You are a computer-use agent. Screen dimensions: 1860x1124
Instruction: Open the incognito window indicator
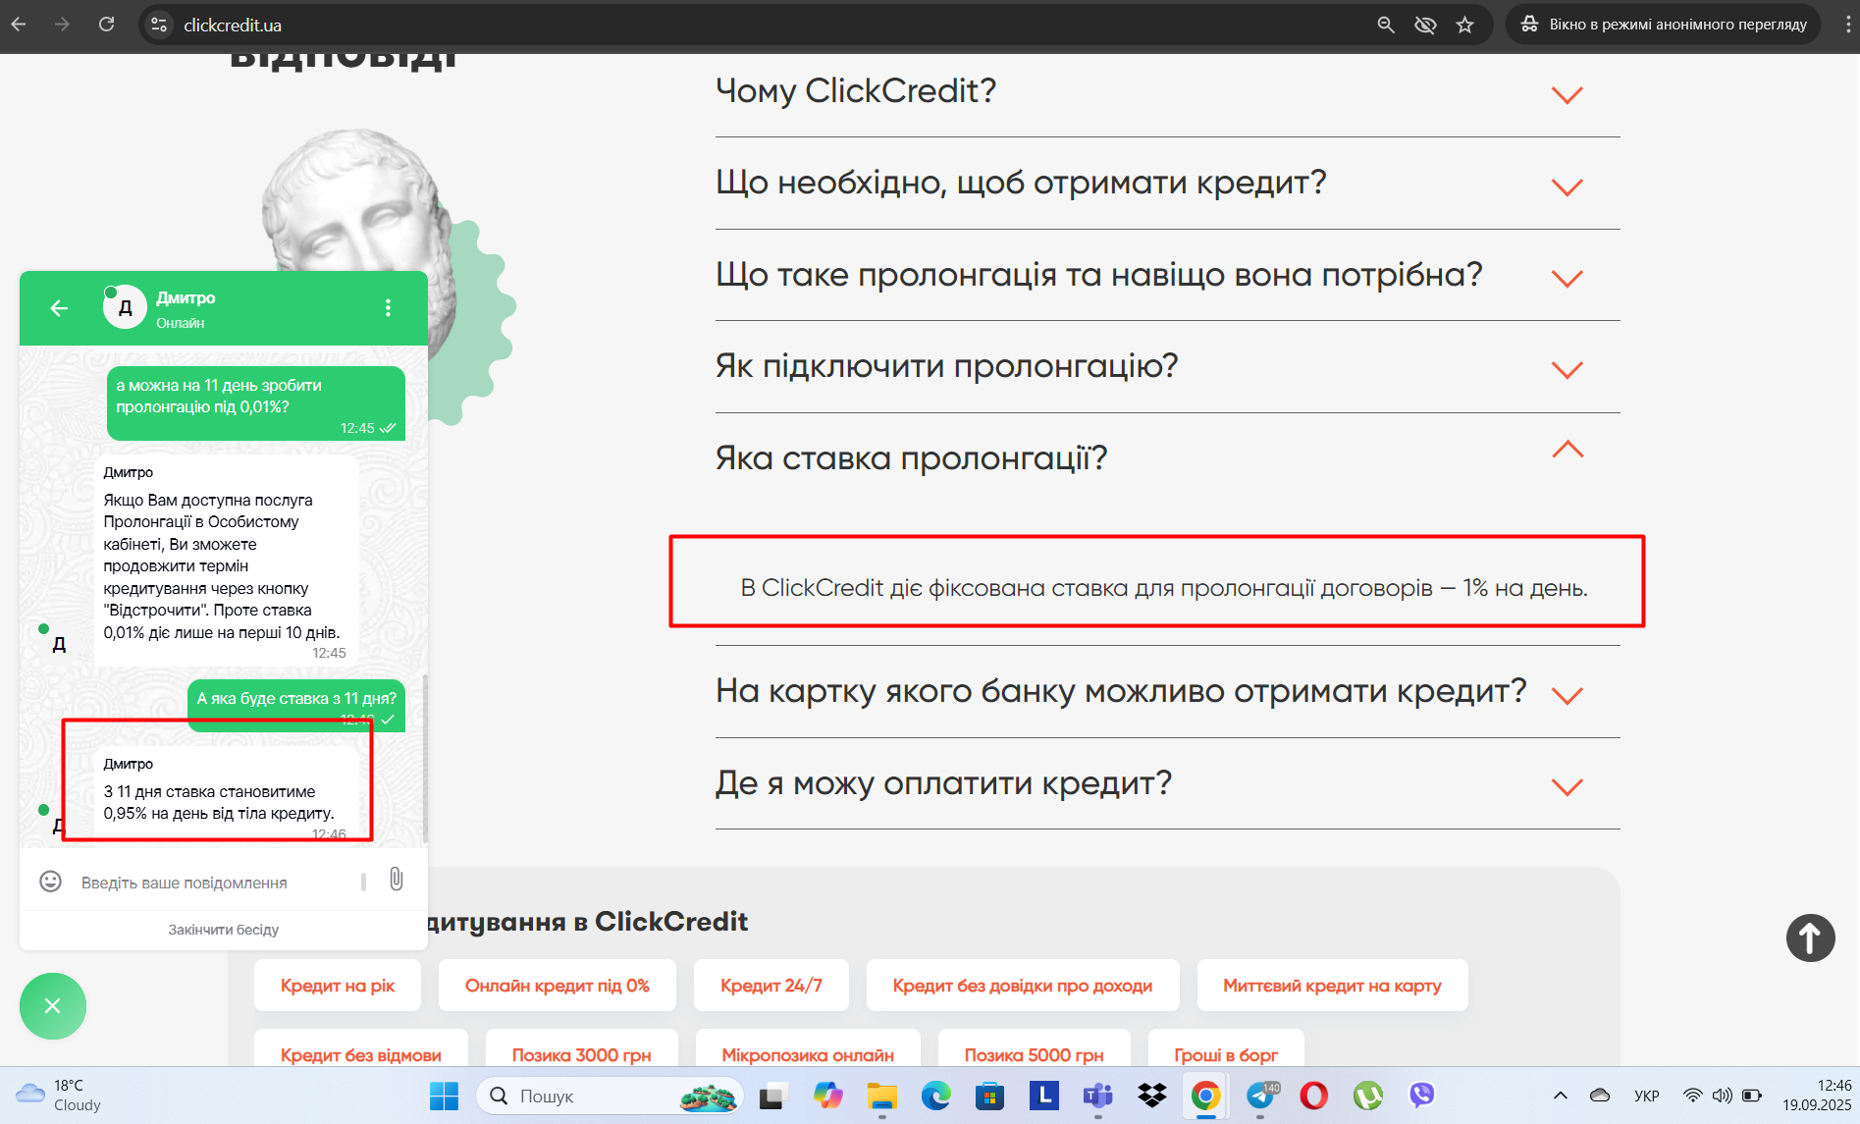tap(1664, 25)
